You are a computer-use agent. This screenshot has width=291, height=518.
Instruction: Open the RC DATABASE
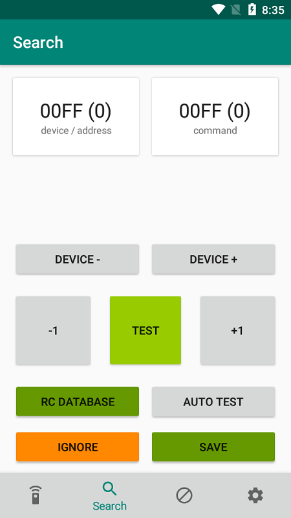(78, 401)
